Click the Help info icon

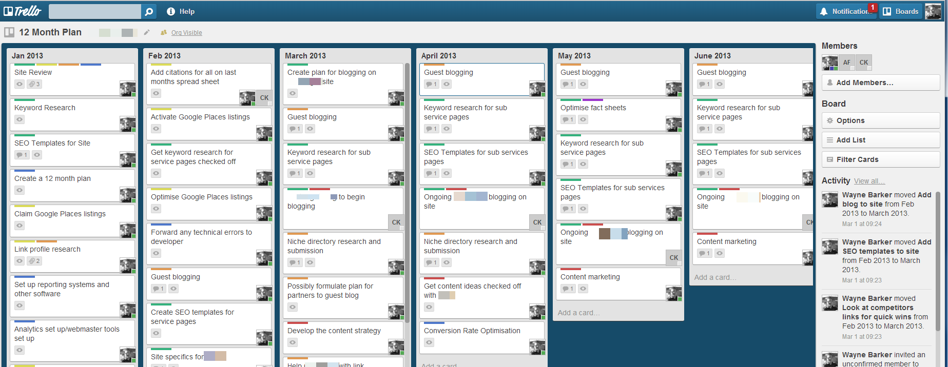tap(171, 11)
